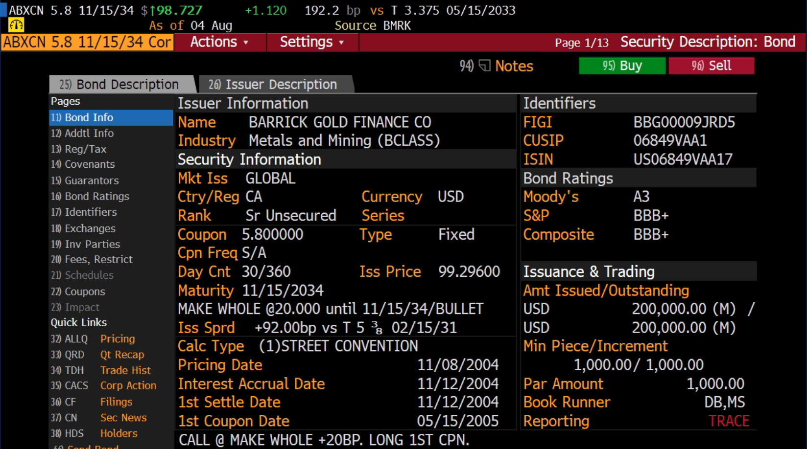Select the Bond Info page

111,117
